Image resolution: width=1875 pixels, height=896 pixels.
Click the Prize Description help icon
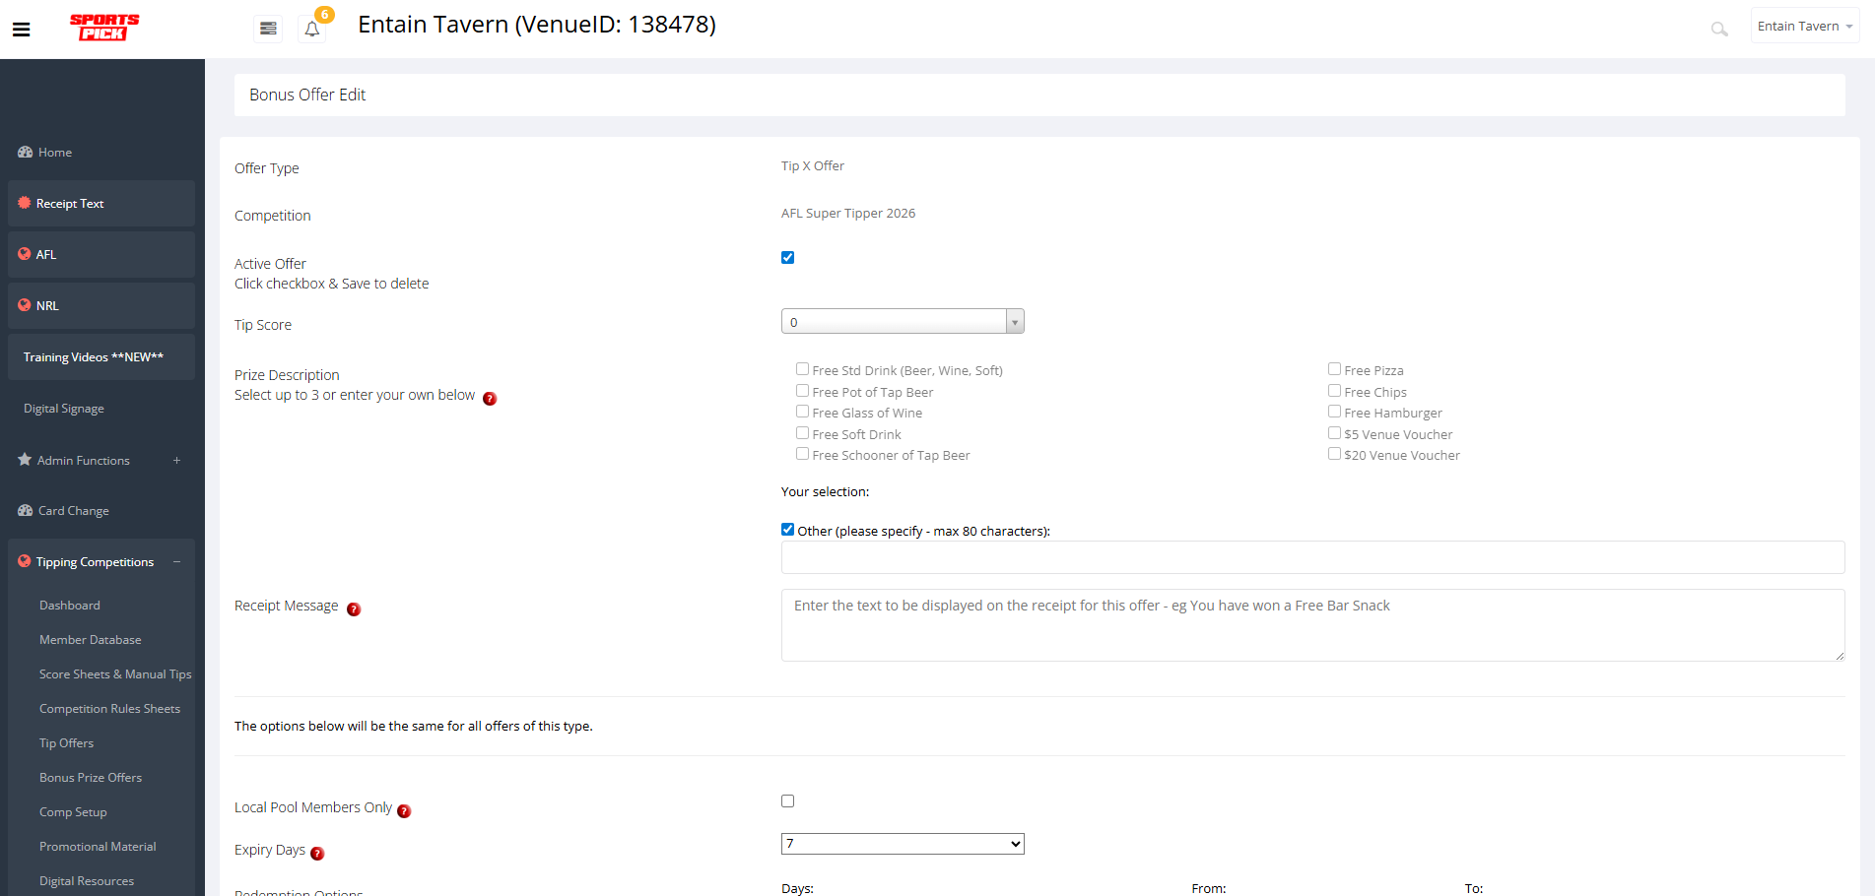pyautogui.click(x=490, y=399)
